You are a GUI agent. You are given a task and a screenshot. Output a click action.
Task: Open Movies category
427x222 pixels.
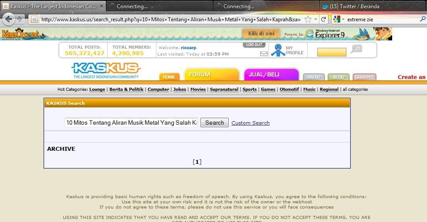[198, 89]
